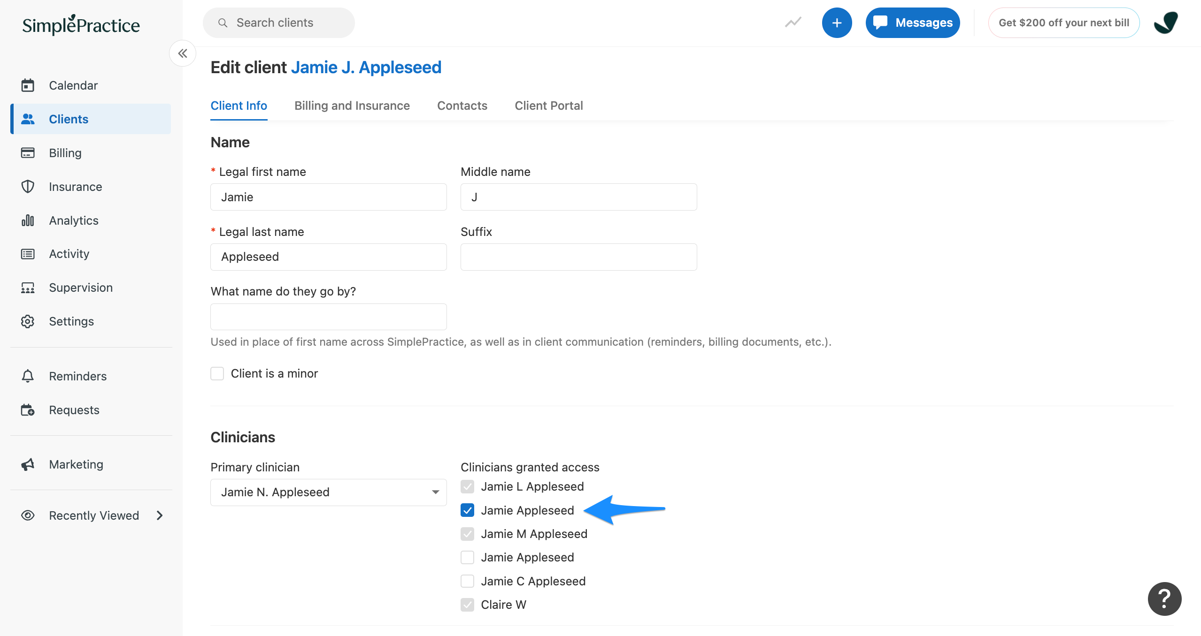This screenshot has width=1201, height=636.
Task: Enable the Client is a minor checkbox
Action: click(217, 373)
